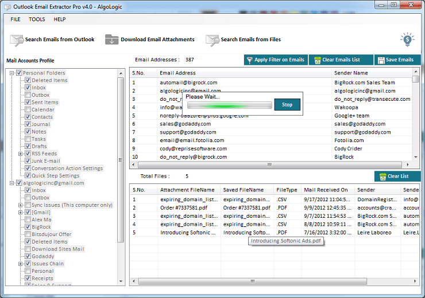Click Search Emails from Outlook label

coord(60,40)
